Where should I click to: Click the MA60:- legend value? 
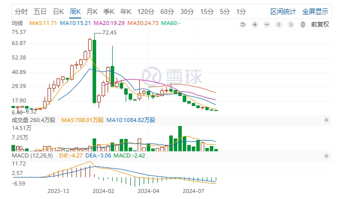171,23
